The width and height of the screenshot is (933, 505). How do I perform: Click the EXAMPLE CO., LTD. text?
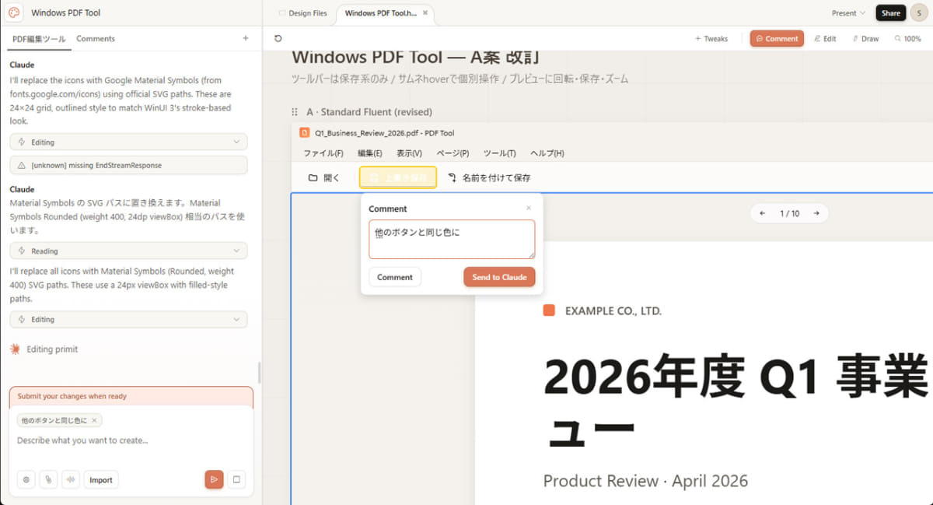click(x=613, y=310)
